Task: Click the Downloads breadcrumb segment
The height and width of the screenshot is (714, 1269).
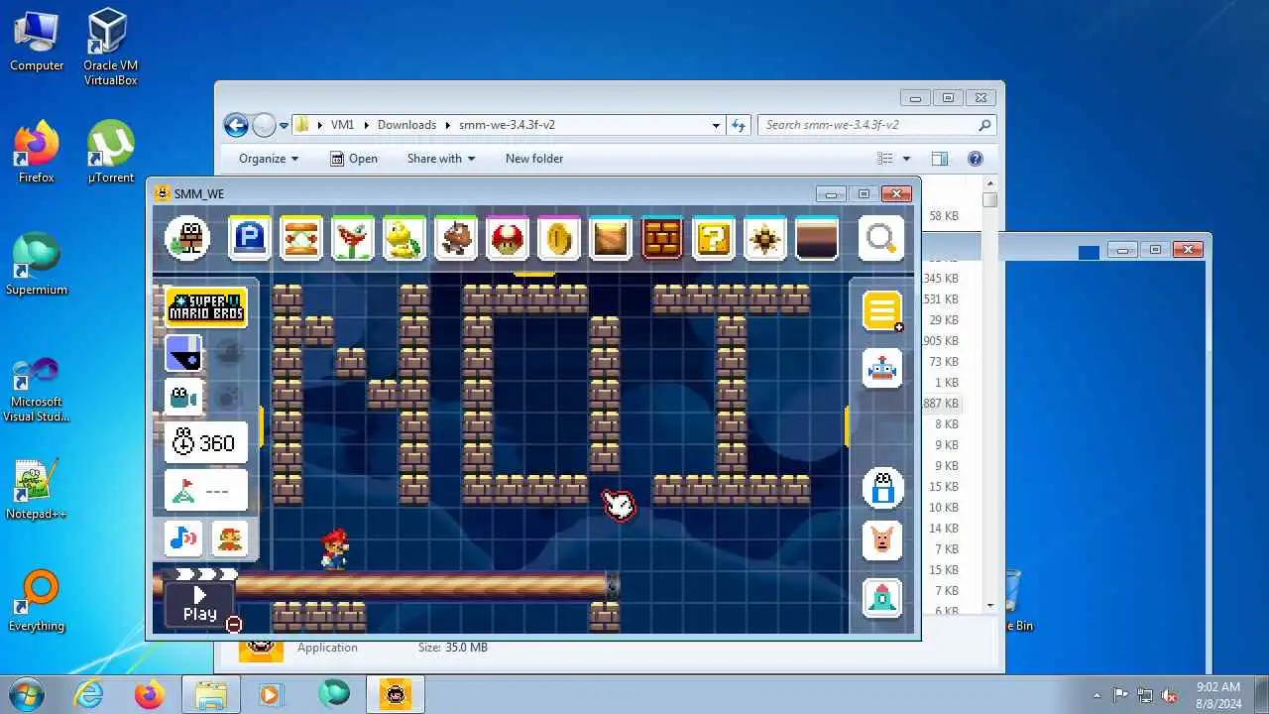Action: pos(406,125)
